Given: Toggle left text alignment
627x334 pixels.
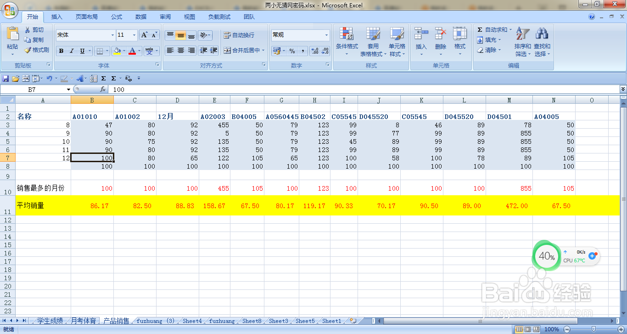Looking at the screenshot, I should tap(170, 51).
